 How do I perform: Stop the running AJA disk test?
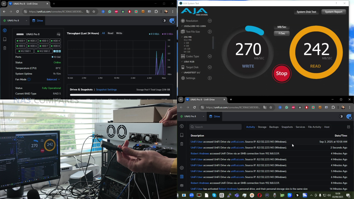[282, 73]
